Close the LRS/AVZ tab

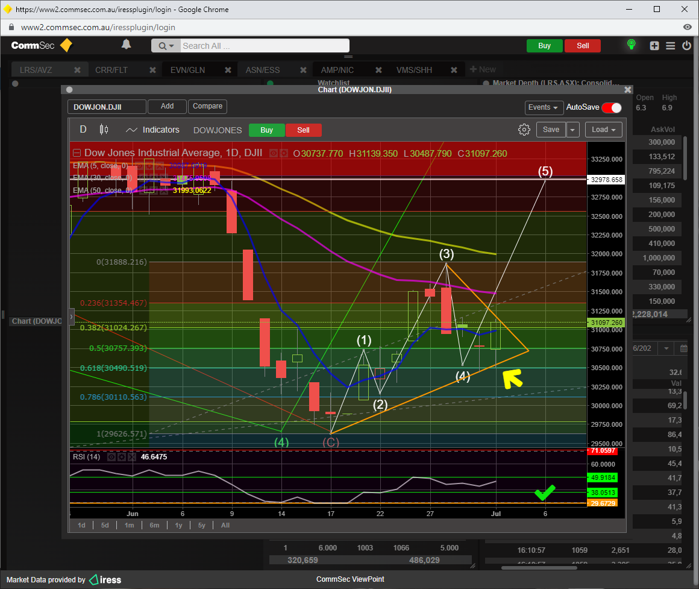tap(77, 70)
